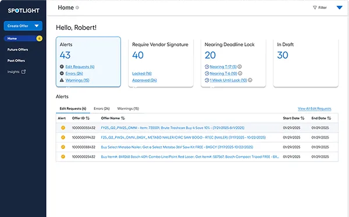This screenshot has height=217, width=349.
Task: Click the alert icon for offer 100000099432
Action: (x=63, y=137)
